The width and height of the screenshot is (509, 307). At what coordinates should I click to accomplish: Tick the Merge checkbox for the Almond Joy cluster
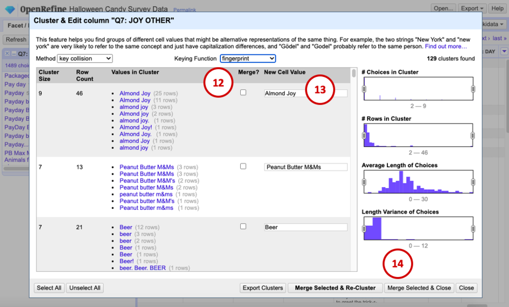[243, 93]
